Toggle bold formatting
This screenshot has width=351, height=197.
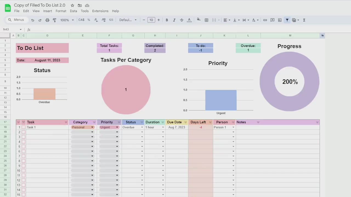click(167, 20)
